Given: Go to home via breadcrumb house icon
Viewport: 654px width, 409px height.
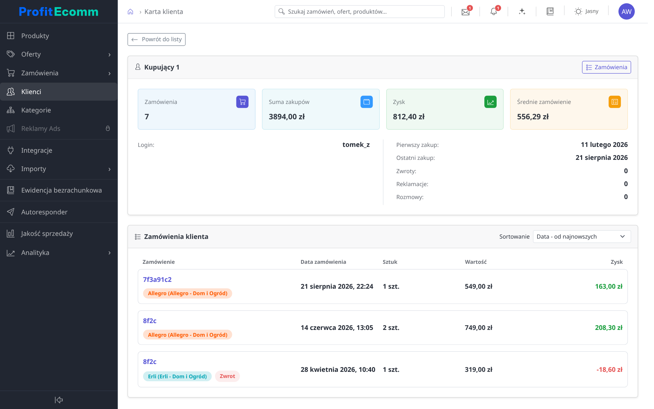Looking at the screenshot, I should [130, 12].
